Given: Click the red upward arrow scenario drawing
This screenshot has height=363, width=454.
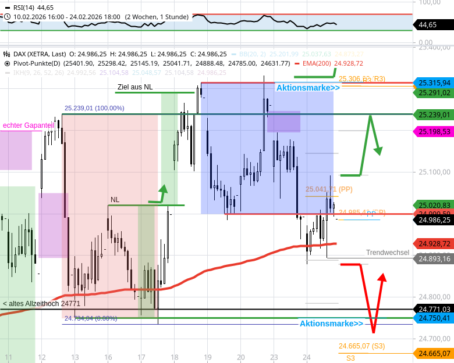Looking at the screenshot, I should (382, 278).
